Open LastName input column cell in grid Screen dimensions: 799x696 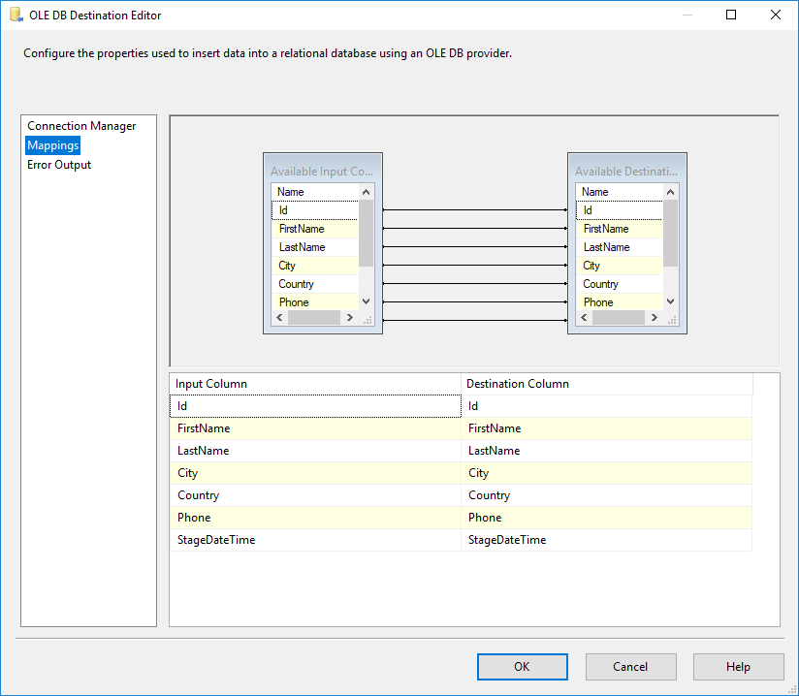315,451
